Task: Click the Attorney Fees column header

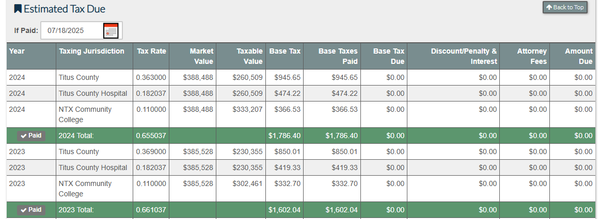Action: pyautogui.click(x=532, y=56)
